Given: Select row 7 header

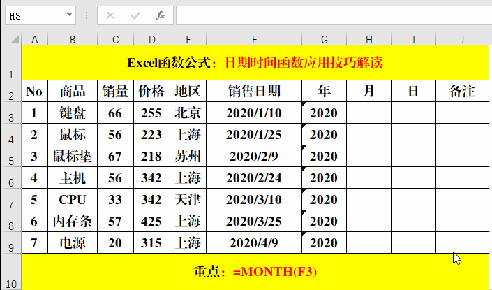Looking at the screenshot, I should click(x=11, y=199).
